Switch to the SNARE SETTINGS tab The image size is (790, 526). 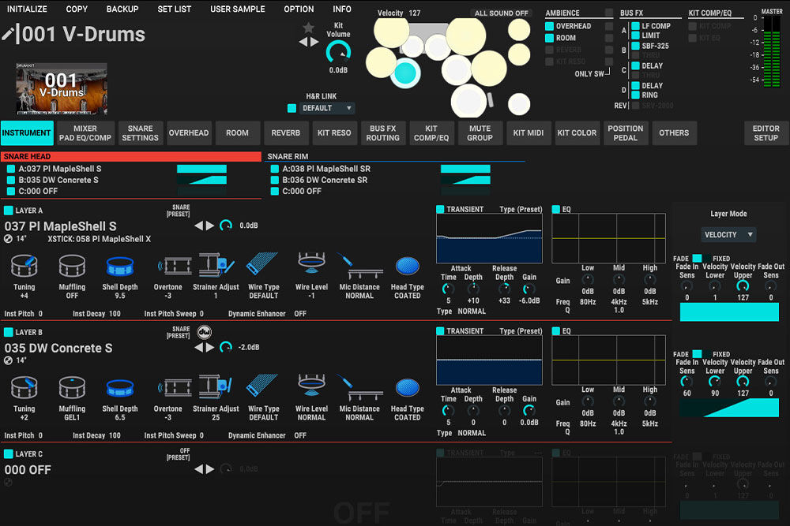coord(140,133)
